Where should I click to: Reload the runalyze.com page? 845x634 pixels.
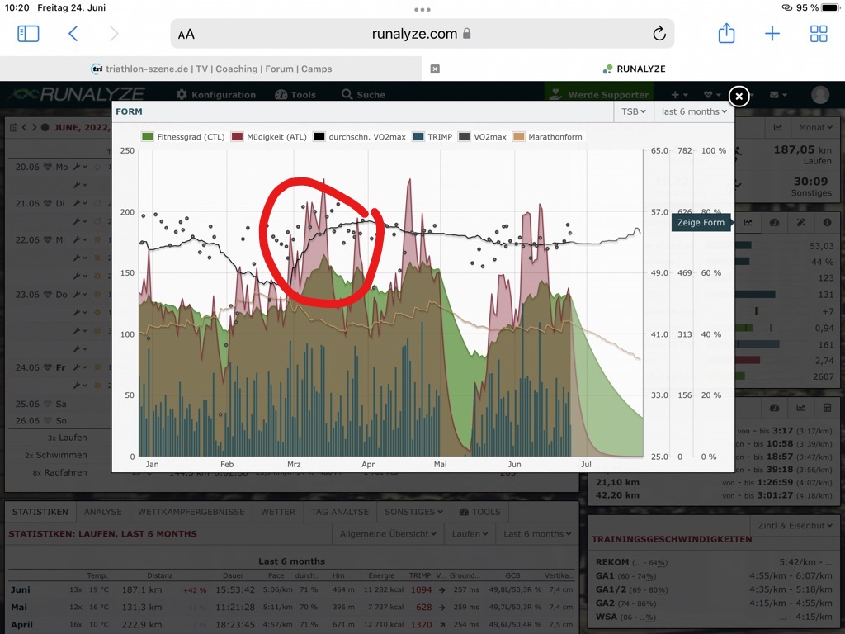pyautogui.click(x=659, y=34)
